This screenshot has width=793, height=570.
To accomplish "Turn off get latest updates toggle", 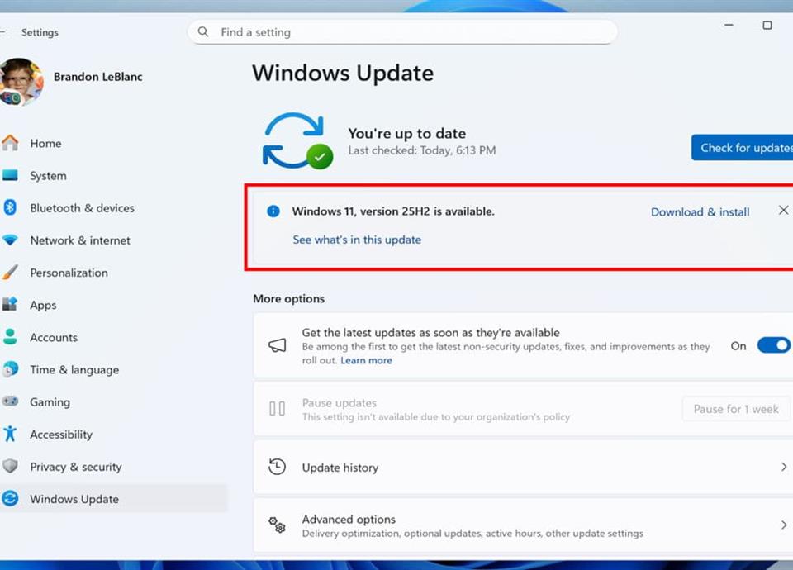I will coord(773,346).
